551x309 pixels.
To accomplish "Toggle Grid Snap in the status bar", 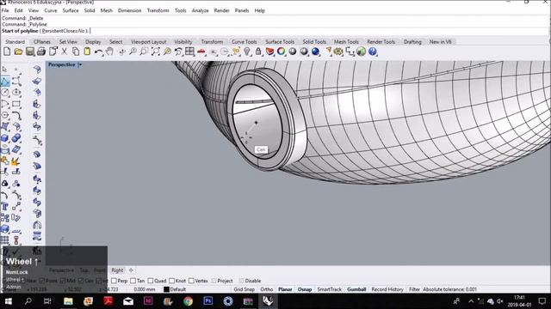I will click(245, 289).
